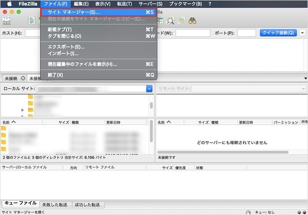This screenshot has width=308, height=215.
Task: Click the binoculars file search icon
Action: (192, 21)
